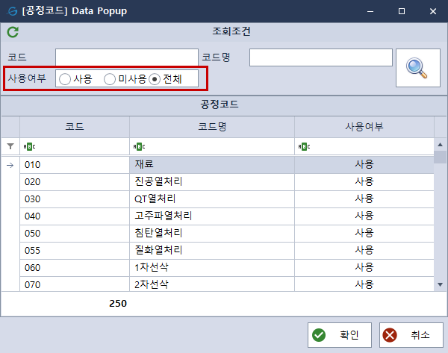Screen dimensions: 448x353
Task: Sort by the 코드 column header
Action: coord(75,126)
